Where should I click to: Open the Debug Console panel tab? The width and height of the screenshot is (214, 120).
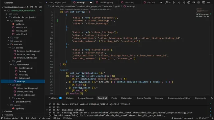pyautogui.click(x=86, y=98)
